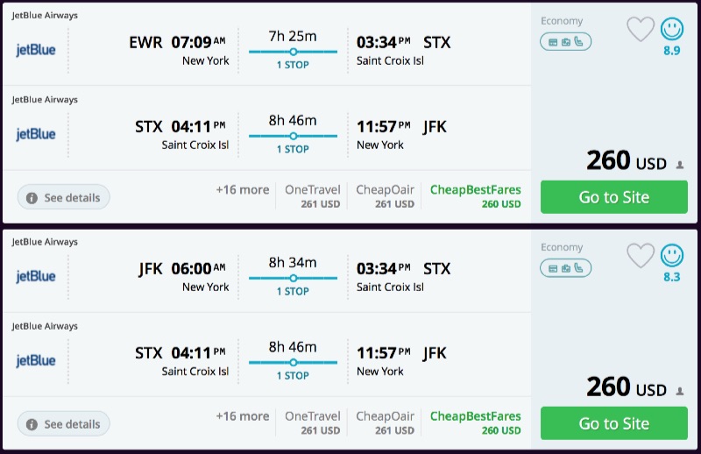Image resolution: width=701 pixels, height=454 pixels.
Task: Click the jetBlue logo on EWR flight
Action: 36,50
